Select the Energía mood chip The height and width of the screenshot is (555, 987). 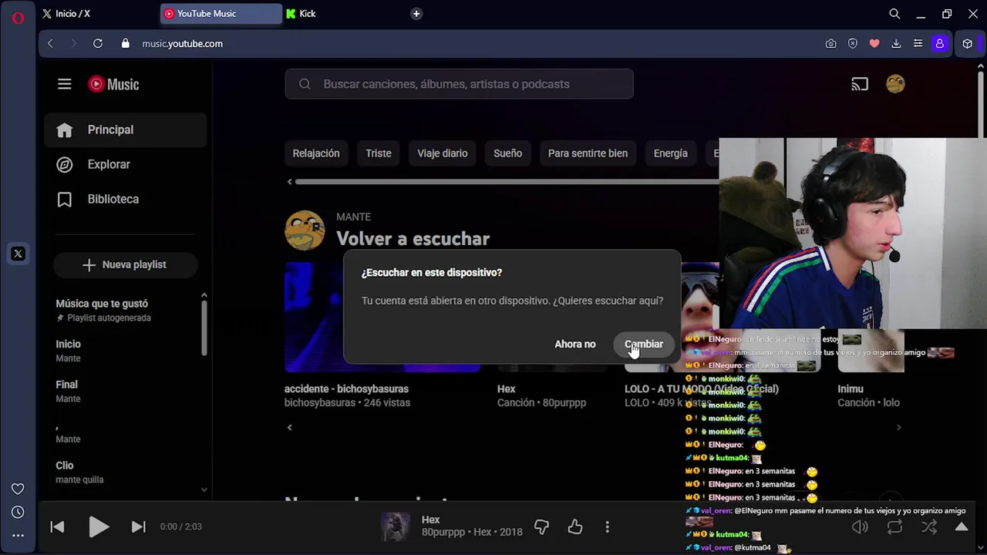coord(671,153)
